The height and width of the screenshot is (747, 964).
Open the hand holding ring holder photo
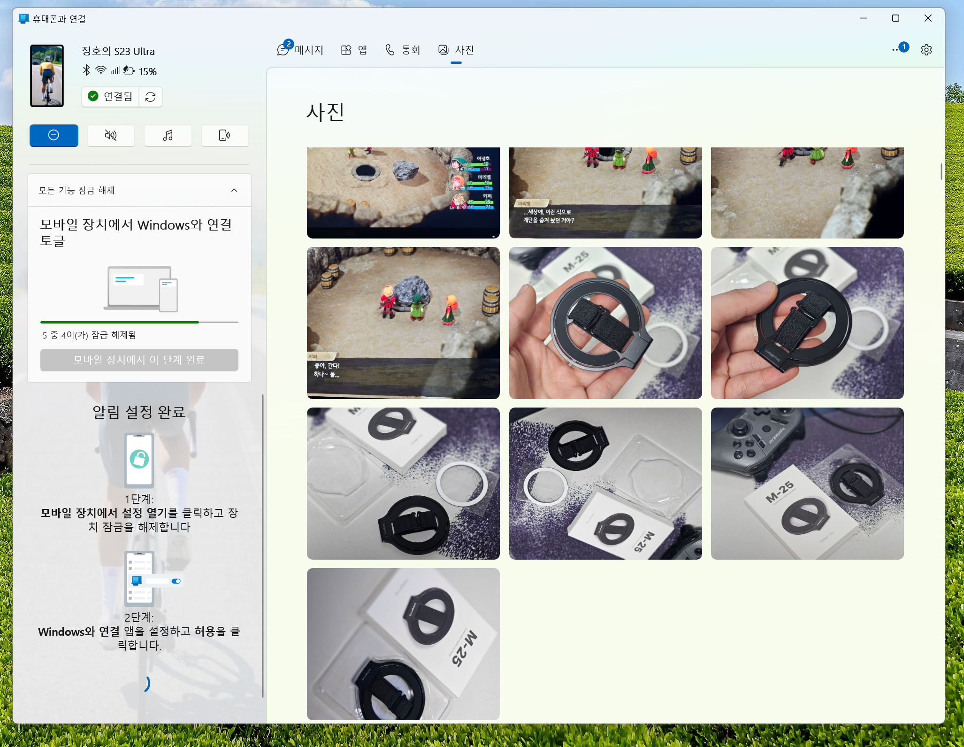pyautogui.click(x=605, y=323)
